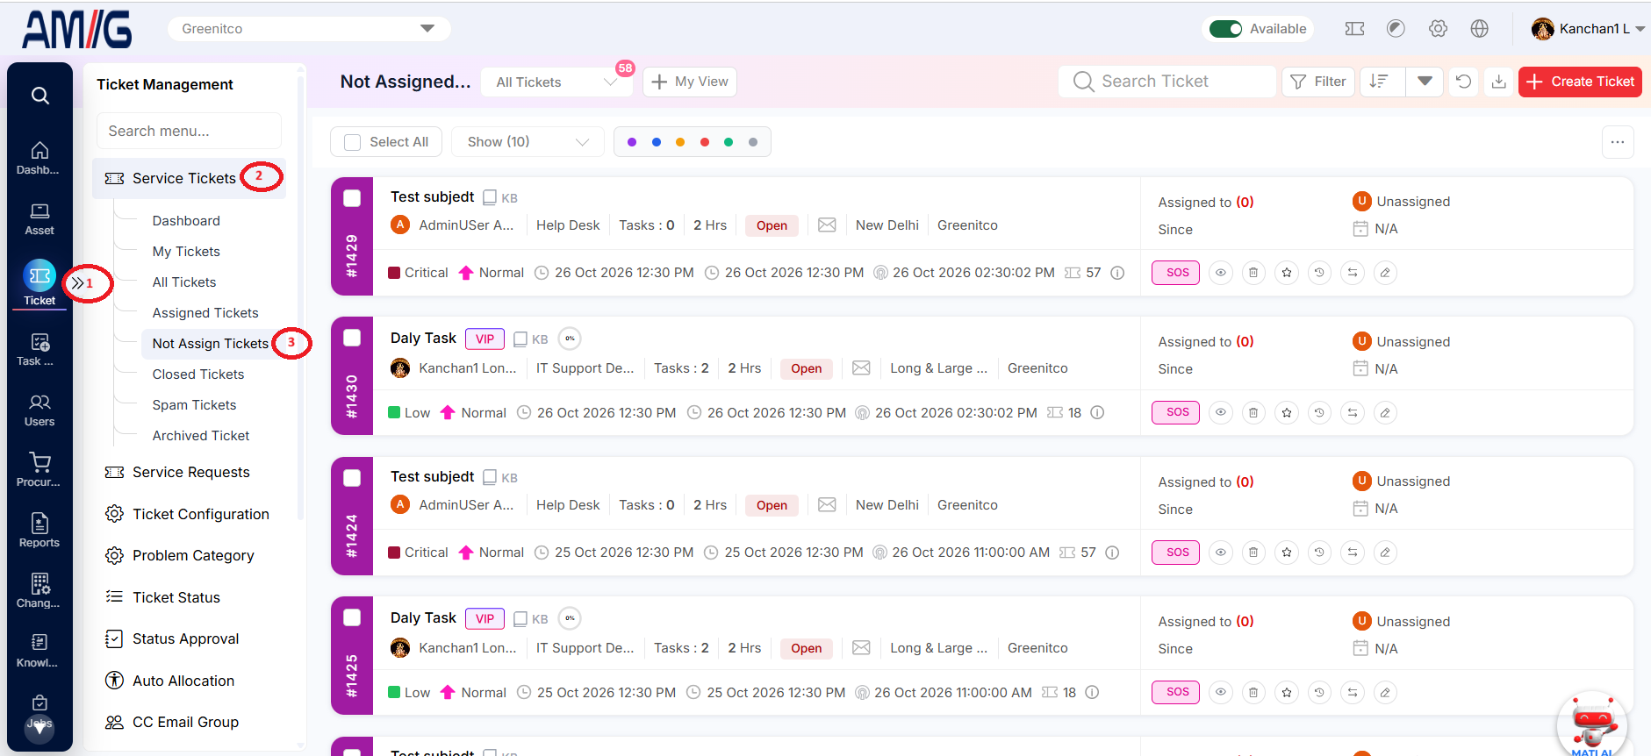Open the Users module icon

[x=39, y=410]
